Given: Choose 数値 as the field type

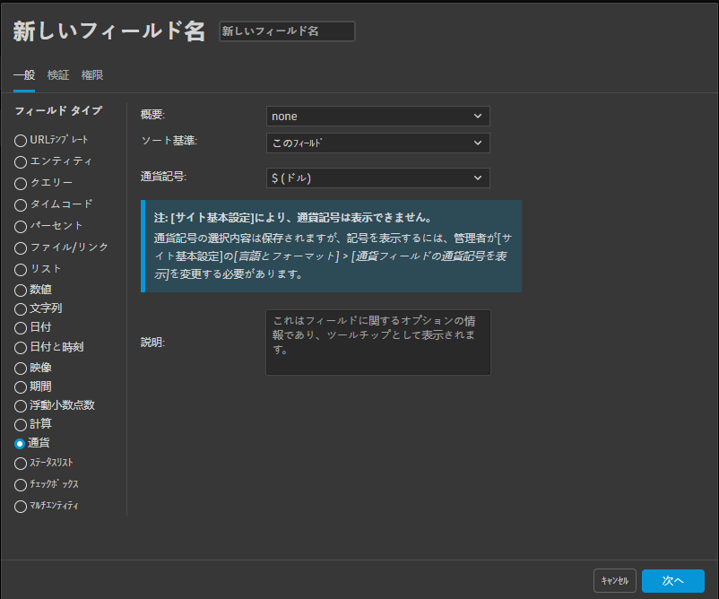Looking at the screenshot, I should tap(19, 291).
